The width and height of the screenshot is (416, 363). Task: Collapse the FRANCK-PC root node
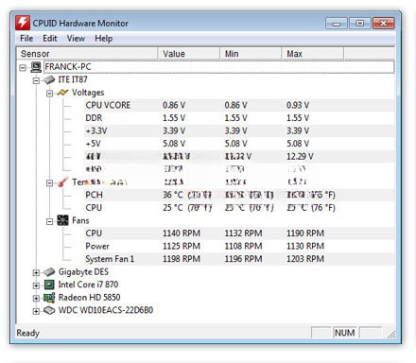tap(23, 67)
